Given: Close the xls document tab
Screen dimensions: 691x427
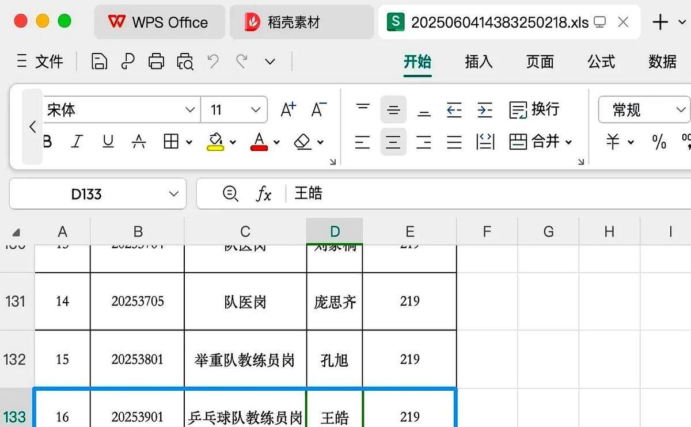Looking at the screenshot, I should tap(623, 22).
